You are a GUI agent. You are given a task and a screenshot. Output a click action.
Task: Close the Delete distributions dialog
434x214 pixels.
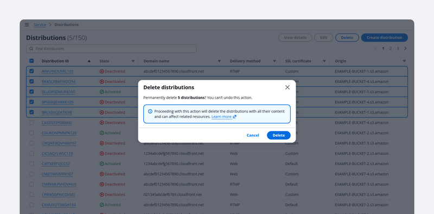288,87
